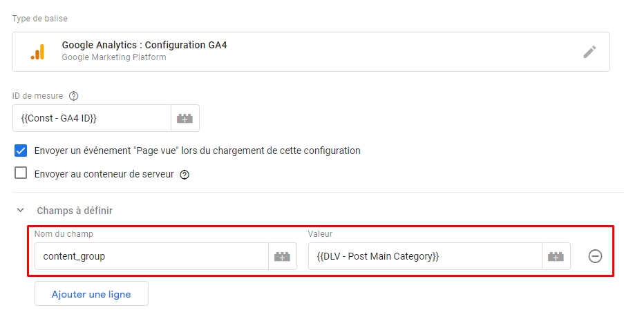Click the Google Analytics bar chart logo
The width and height of the screenshot is (624, 319).
click(x=37, y=52)
